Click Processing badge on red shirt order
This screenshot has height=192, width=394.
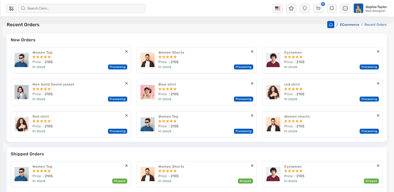click(x=369, y=99)
